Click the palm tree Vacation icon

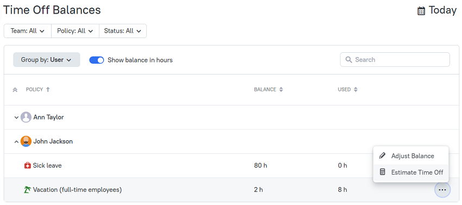(x=27, y=190)
